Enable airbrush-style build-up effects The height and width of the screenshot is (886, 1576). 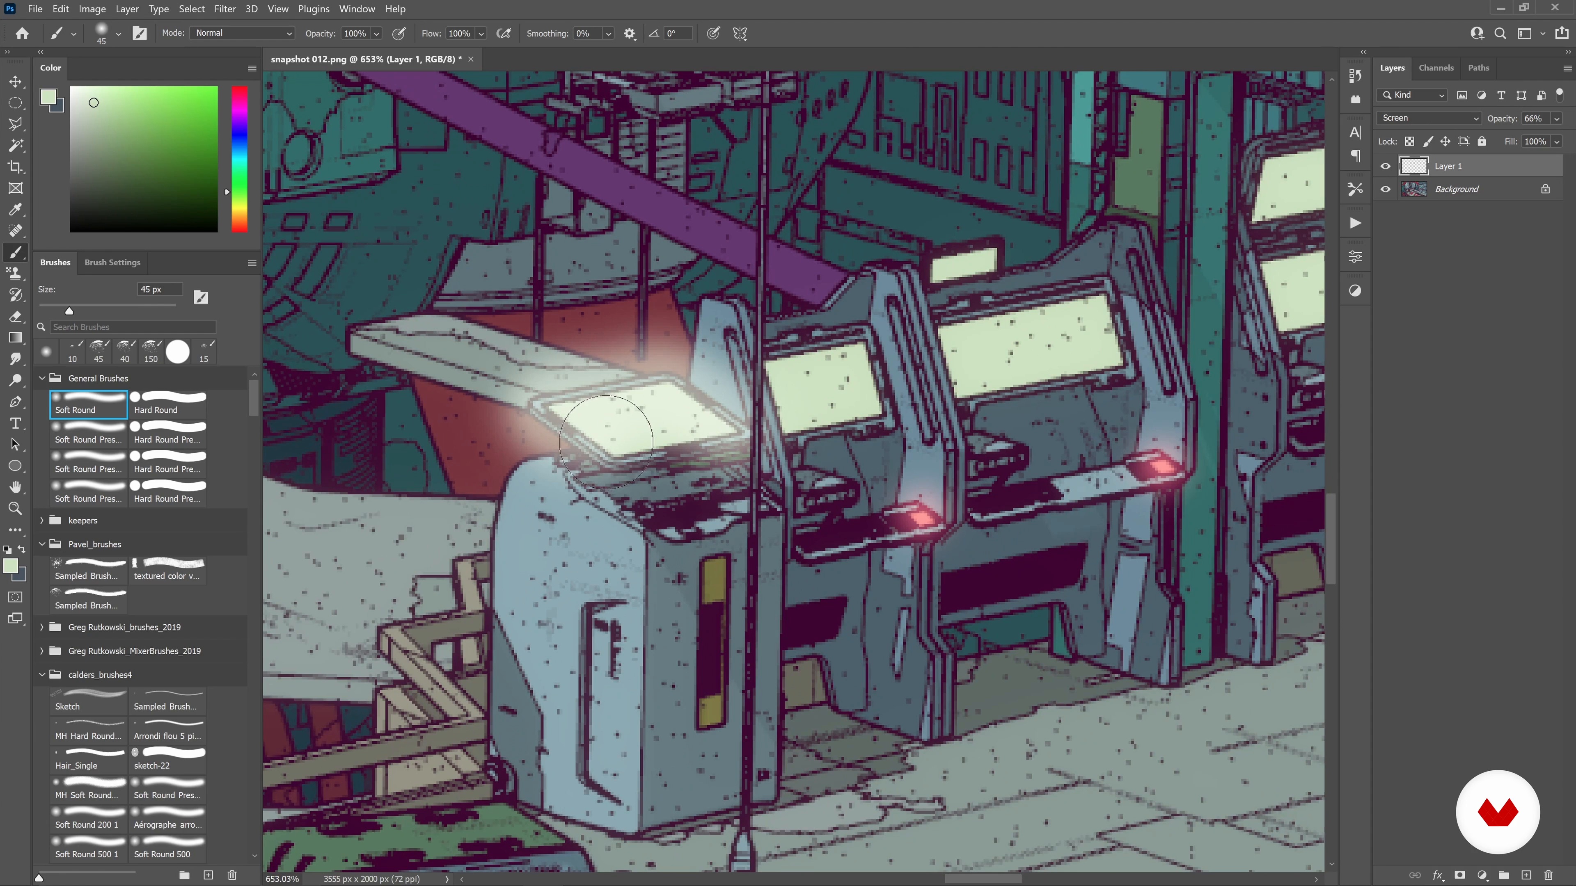(x=504, y=34)
